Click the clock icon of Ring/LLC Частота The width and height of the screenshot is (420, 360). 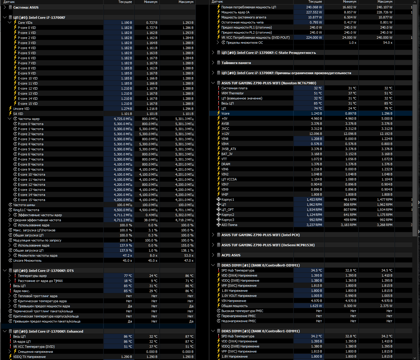point(10,210)
